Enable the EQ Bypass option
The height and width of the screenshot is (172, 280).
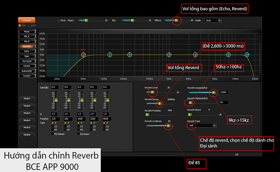pyautogui.click(x=52, y=134)
